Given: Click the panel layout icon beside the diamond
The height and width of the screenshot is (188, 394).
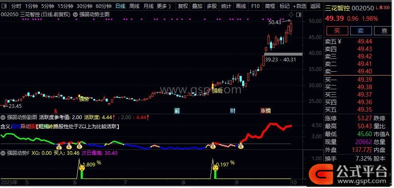Looking at the screenshot, I should [298, 15].
